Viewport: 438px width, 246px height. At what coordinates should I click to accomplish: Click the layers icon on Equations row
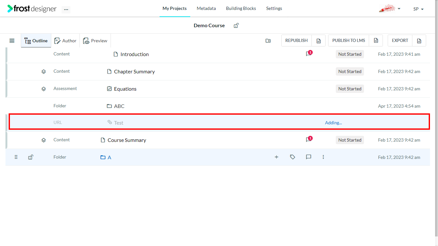[x=44, y=89]
